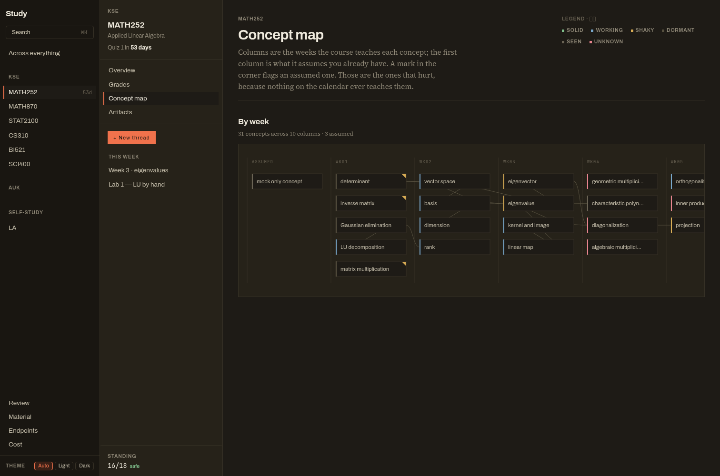720x476 pixels.
Task: Select the rank concept node
Action: (455, 247)
